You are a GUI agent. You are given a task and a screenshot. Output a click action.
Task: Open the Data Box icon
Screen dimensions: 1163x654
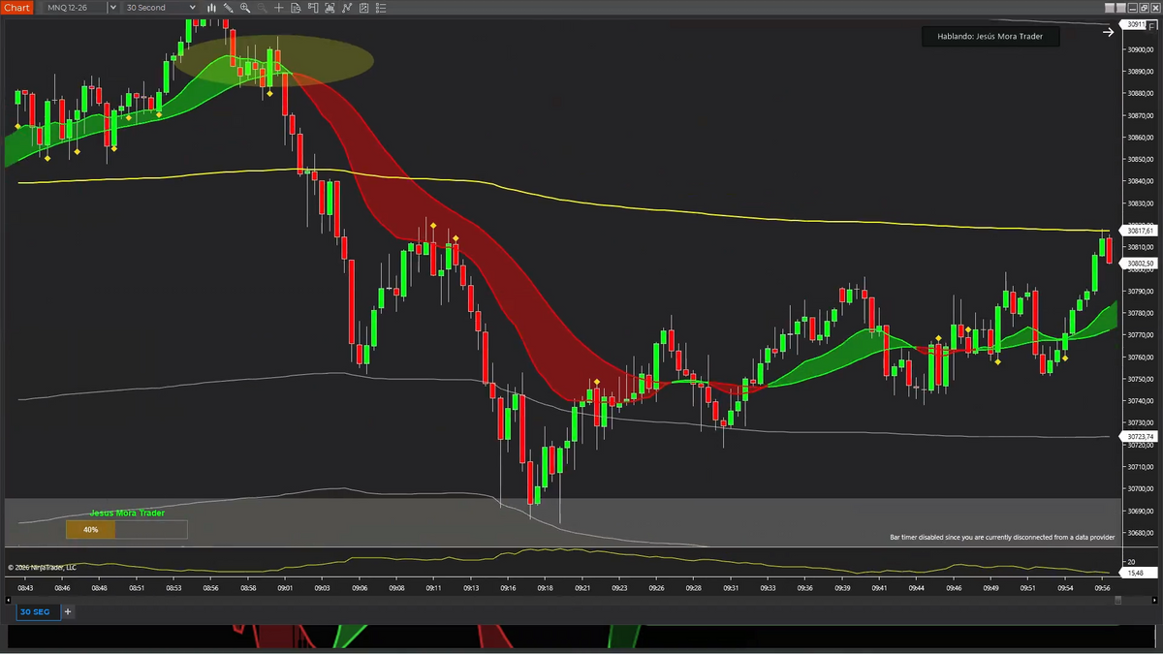296,8
